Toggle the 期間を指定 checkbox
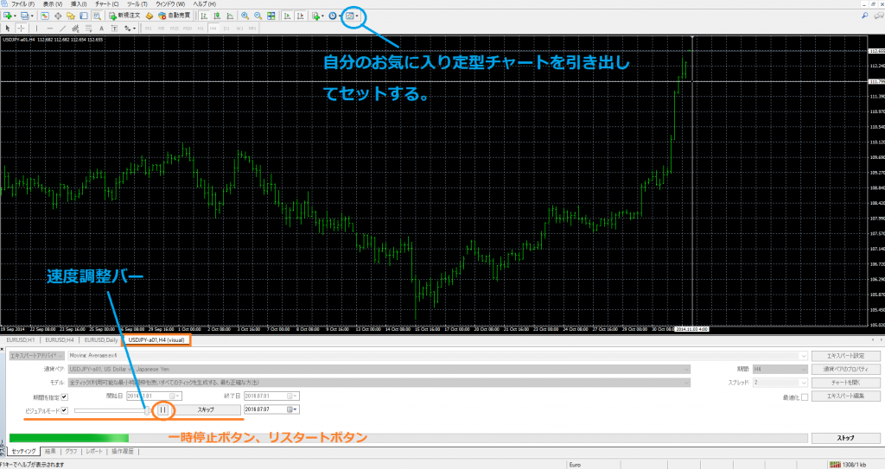The width and height of the screenshot is (885, 469). 64,396
